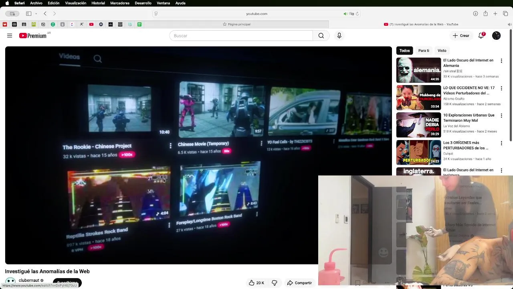Open translate icon in address bar
Screen dimensions: 513x289
click(x=351, y=14)
